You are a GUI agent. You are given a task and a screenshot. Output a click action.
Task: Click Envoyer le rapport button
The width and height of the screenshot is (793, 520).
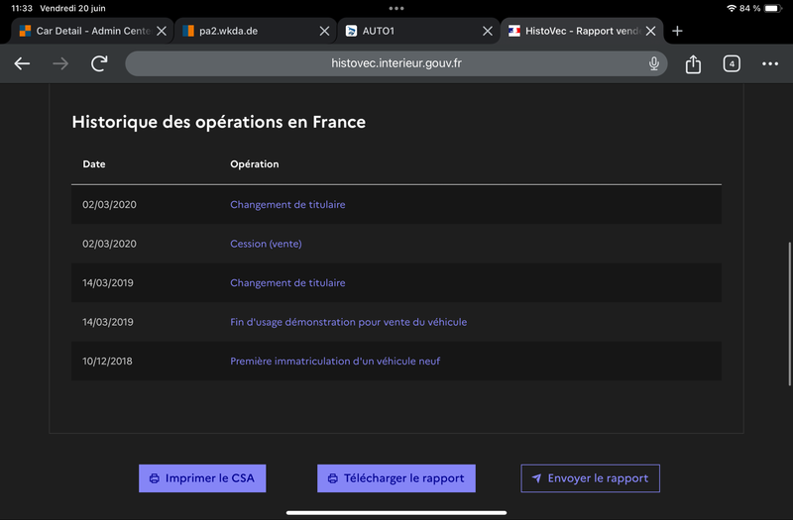(x=590, y=478)
